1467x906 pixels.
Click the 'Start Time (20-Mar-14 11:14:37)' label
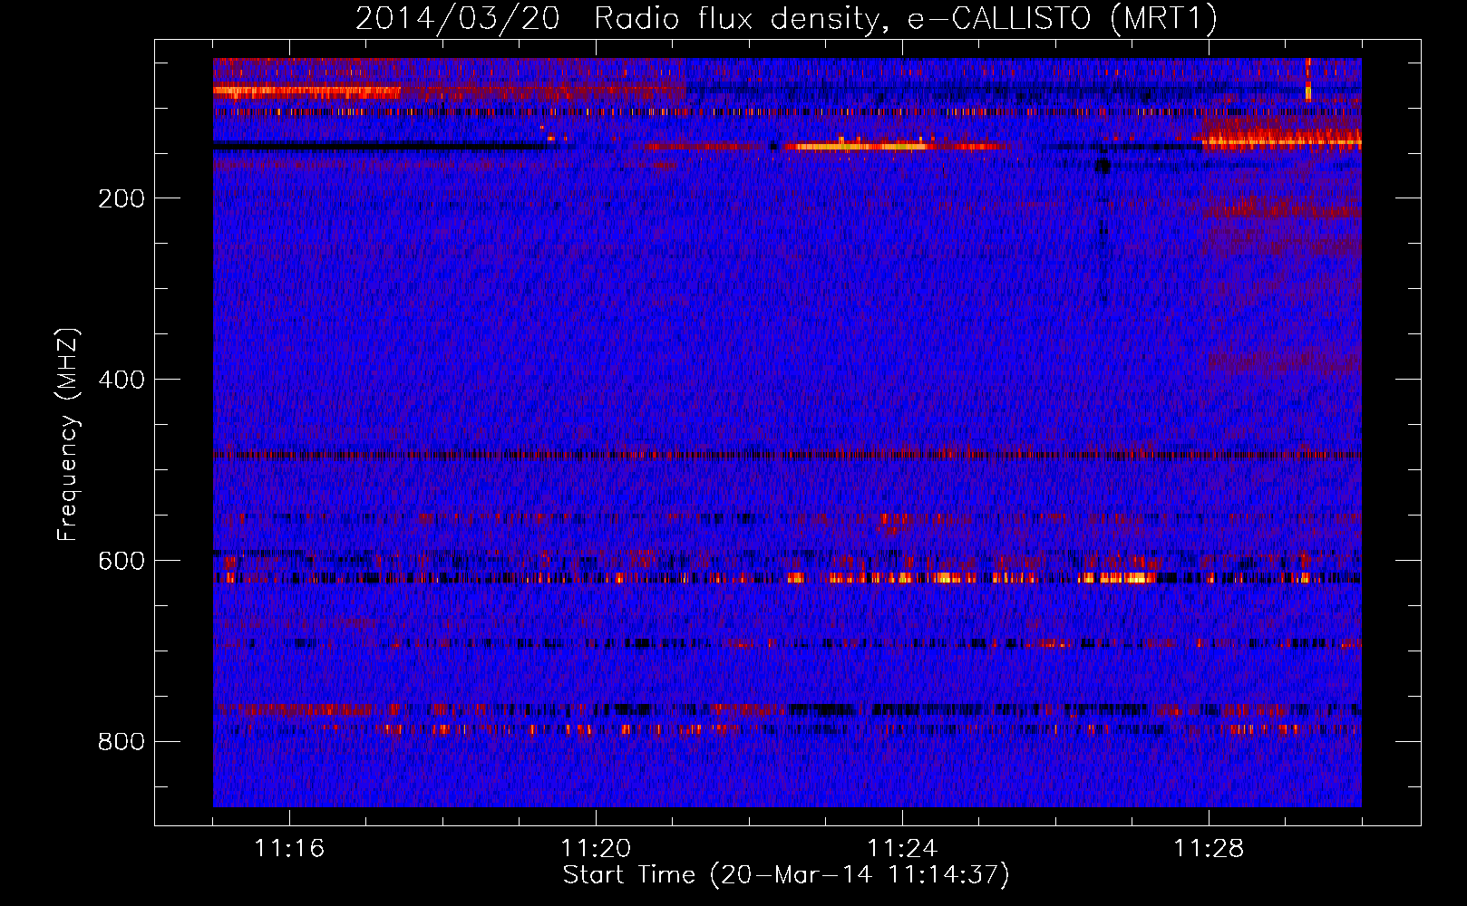pos(786,875)
